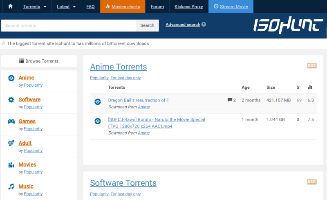This screenshot has height=200, width=327.
Task: Open the Torrents dropdown arrow
Action: tap(45, 7)
